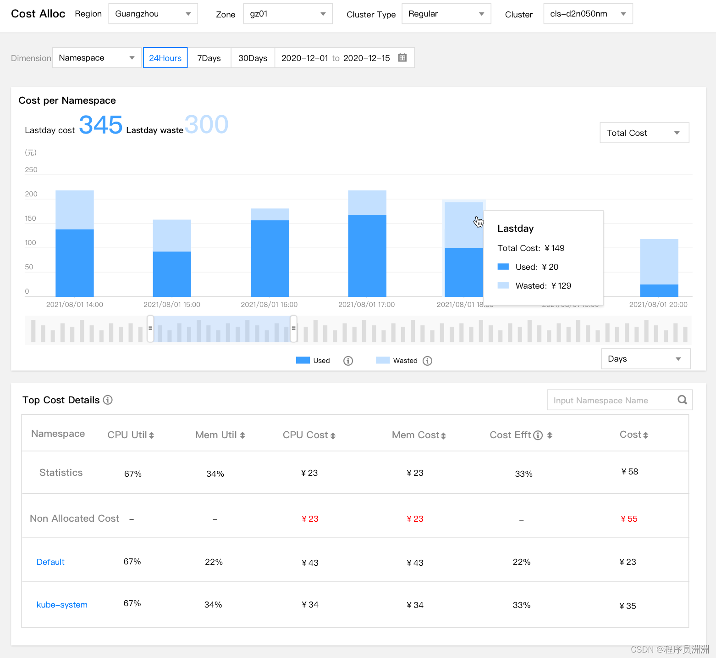Open Cluster Type dropdown showing Regular

(x=446, y=14)
